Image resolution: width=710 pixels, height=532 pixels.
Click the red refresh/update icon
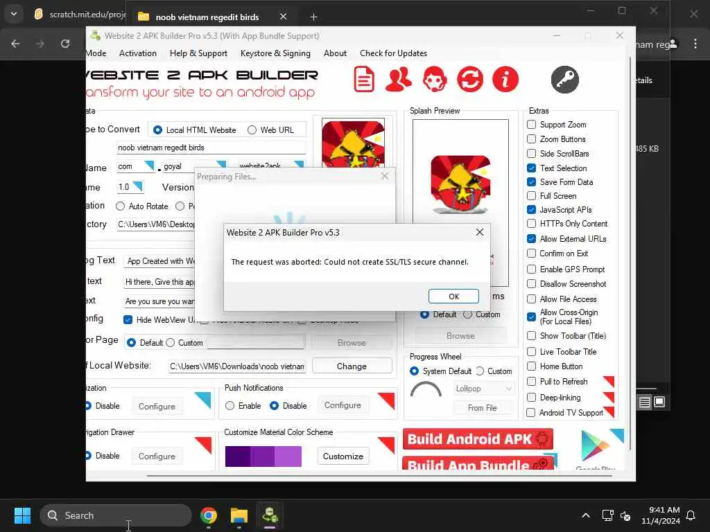(x=470, y=79)
